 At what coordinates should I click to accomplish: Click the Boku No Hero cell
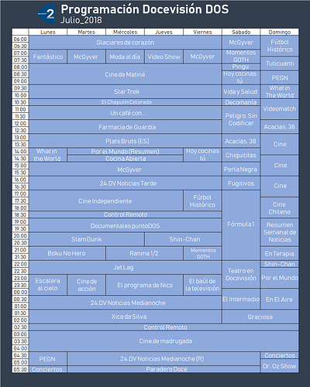[67, 253]
